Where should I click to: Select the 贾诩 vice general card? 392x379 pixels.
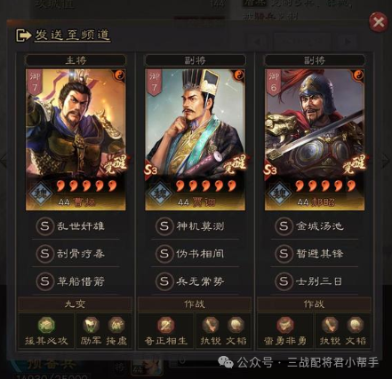[x=195, y=139]
